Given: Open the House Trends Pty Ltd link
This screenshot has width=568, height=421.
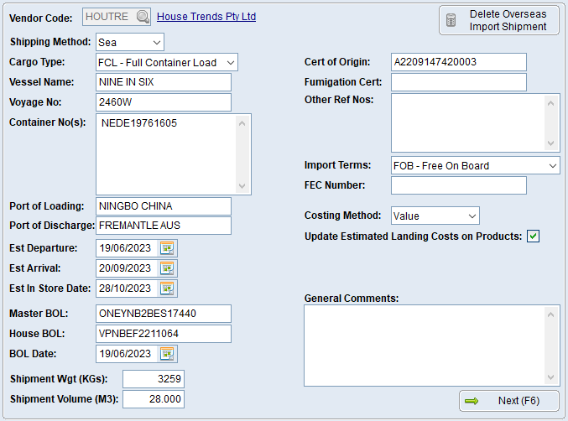Looking at the screenshot, I should pyautogui.click(x=206, y=17).
